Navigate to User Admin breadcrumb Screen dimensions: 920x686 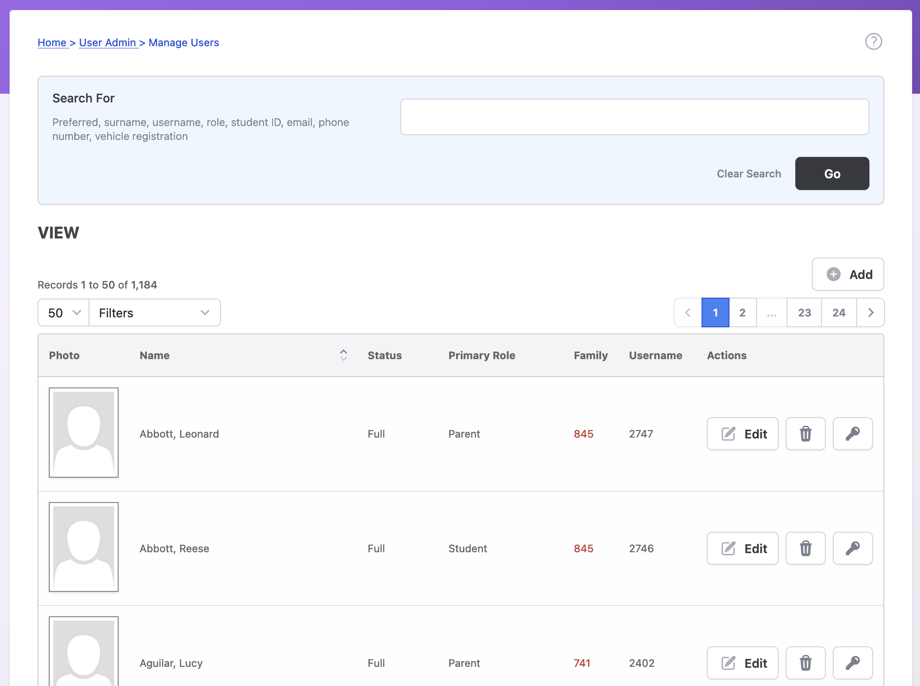pyautogui.click(x=107, y=42)
